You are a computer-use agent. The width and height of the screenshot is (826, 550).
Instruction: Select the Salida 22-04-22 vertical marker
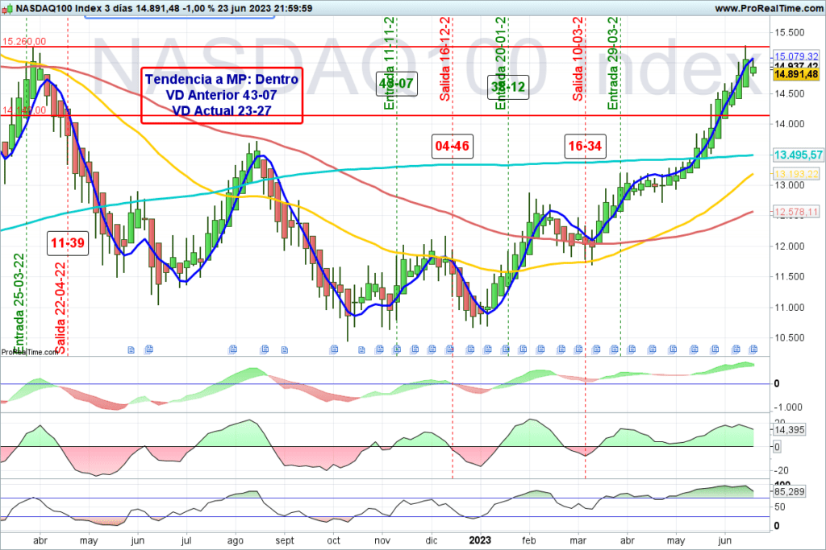pos(60,308)
